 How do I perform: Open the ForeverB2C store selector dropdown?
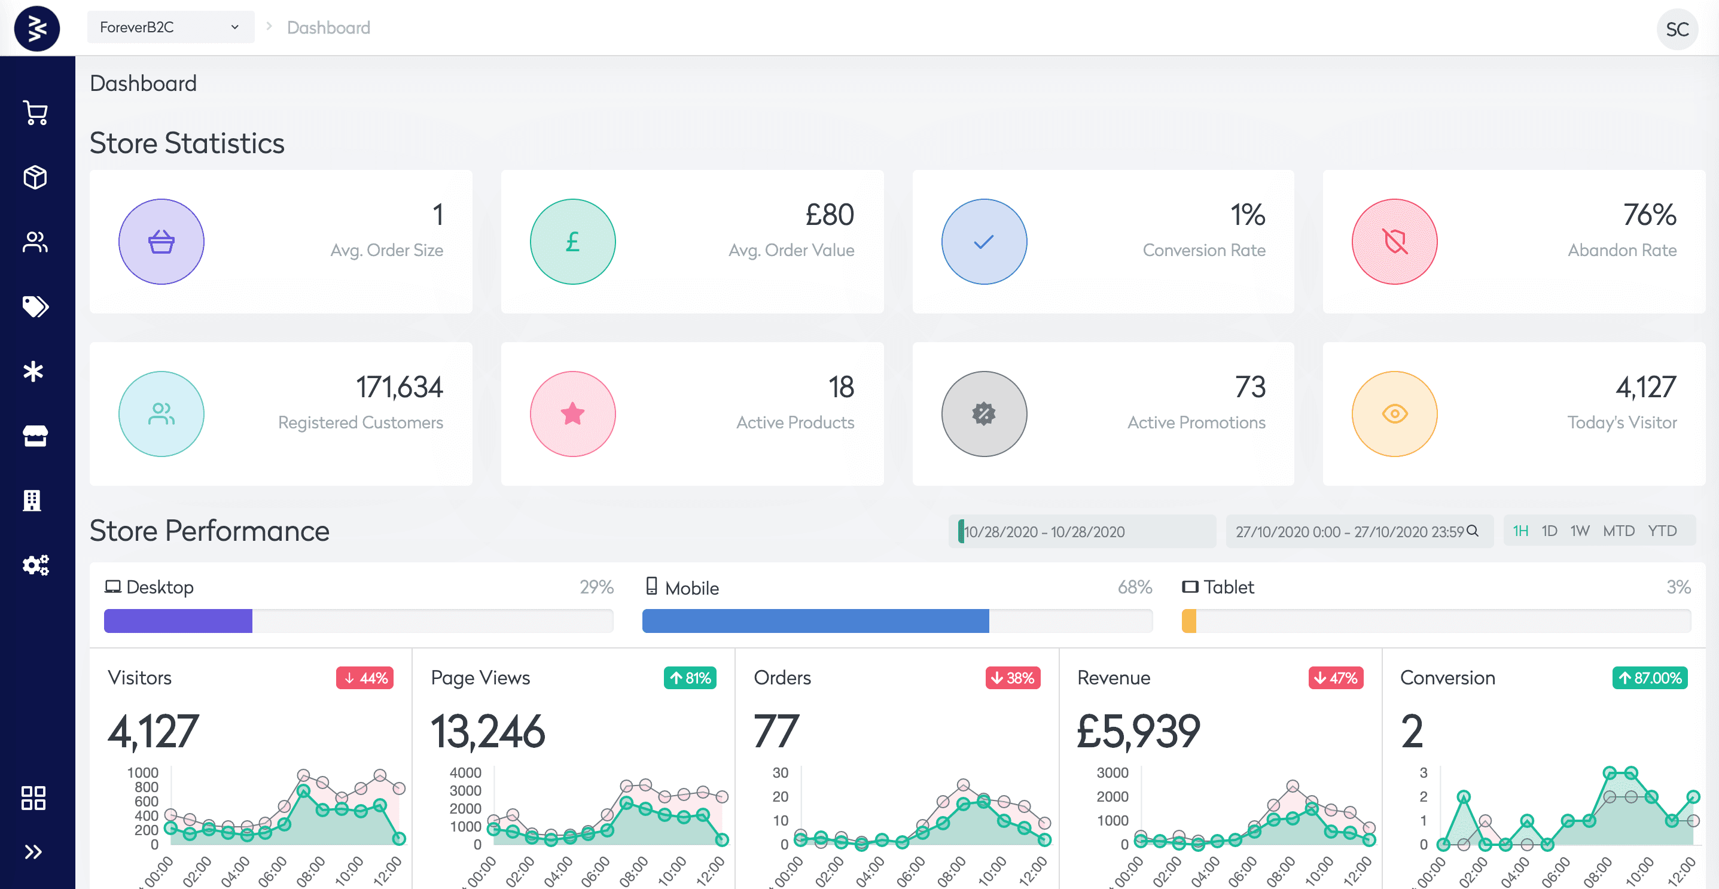[x=170, y=27]
